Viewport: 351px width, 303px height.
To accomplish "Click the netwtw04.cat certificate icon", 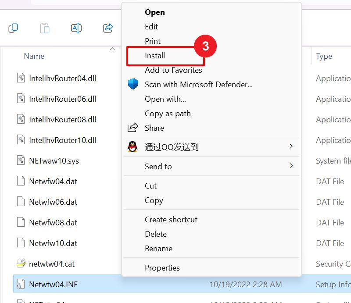I will (x=21, y=264).
